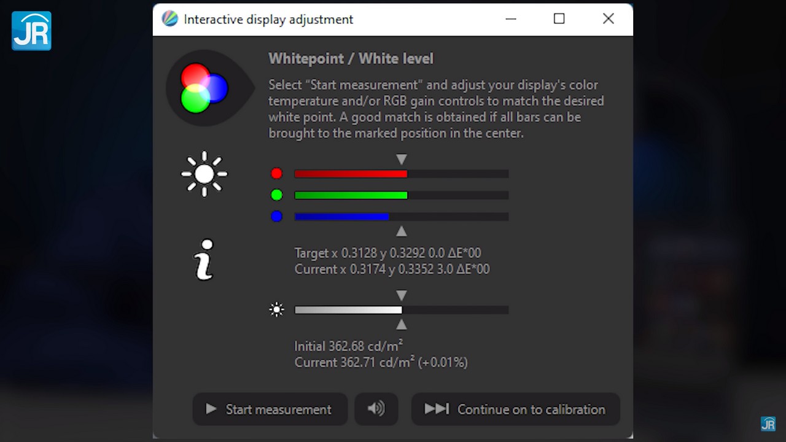The image size is (786, 442).
Task: Click the Whitepoint / White level heading
Action: point(351,59)
